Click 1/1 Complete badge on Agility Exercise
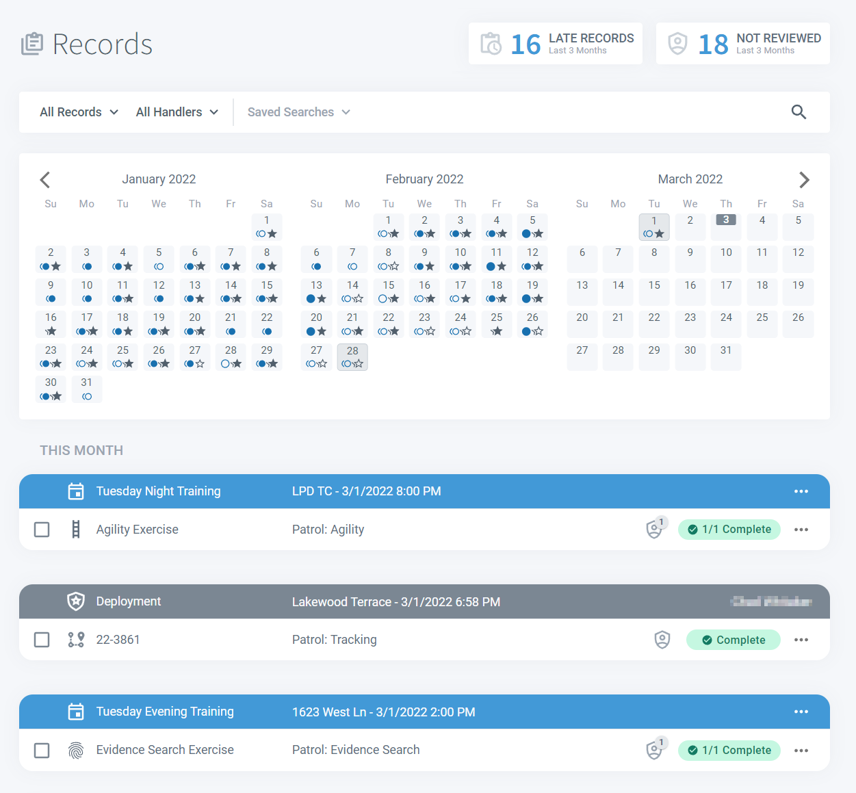 (x=729, y=530)
